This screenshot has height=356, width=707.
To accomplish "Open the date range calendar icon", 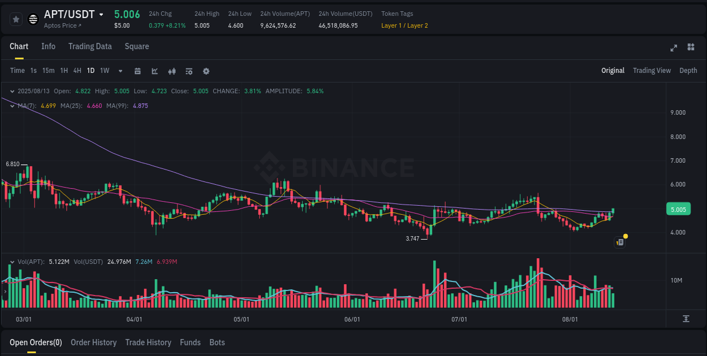I will [x=137, y=71].
